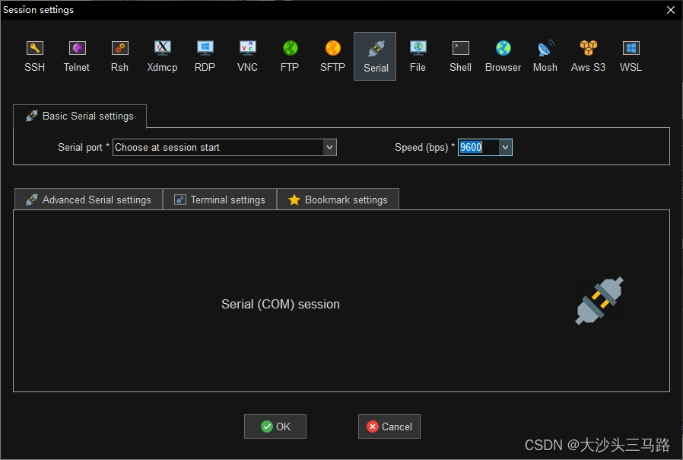
Task: Switch to the SFTP session type
Action: point(332,56)
